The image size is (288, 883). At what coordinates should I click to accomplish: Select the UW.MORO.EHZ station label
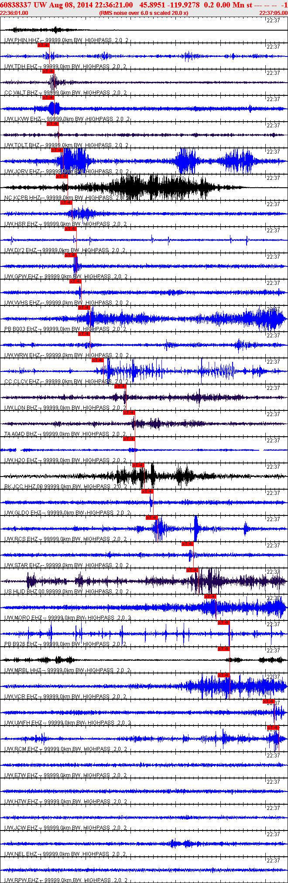click(x=23, y=618)
